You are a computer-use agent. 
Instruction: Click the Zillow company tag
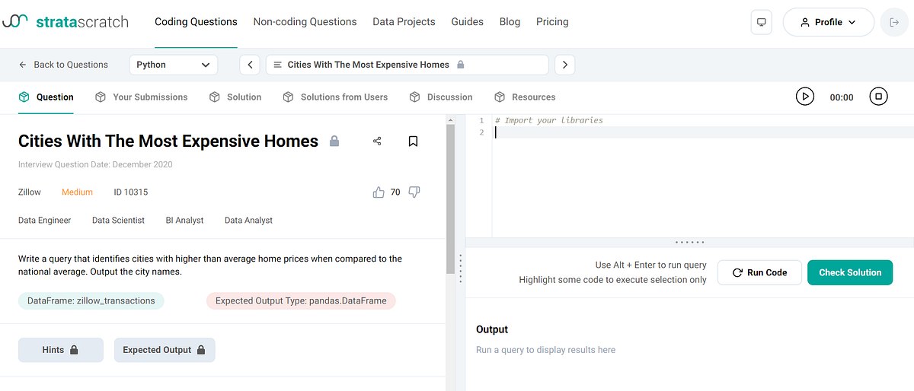30,192
